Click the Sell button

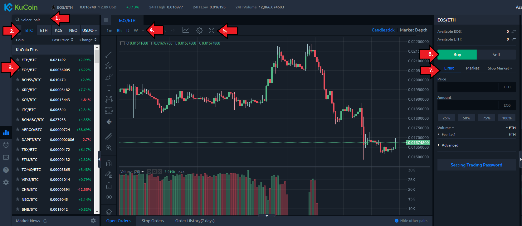(496, 55)
